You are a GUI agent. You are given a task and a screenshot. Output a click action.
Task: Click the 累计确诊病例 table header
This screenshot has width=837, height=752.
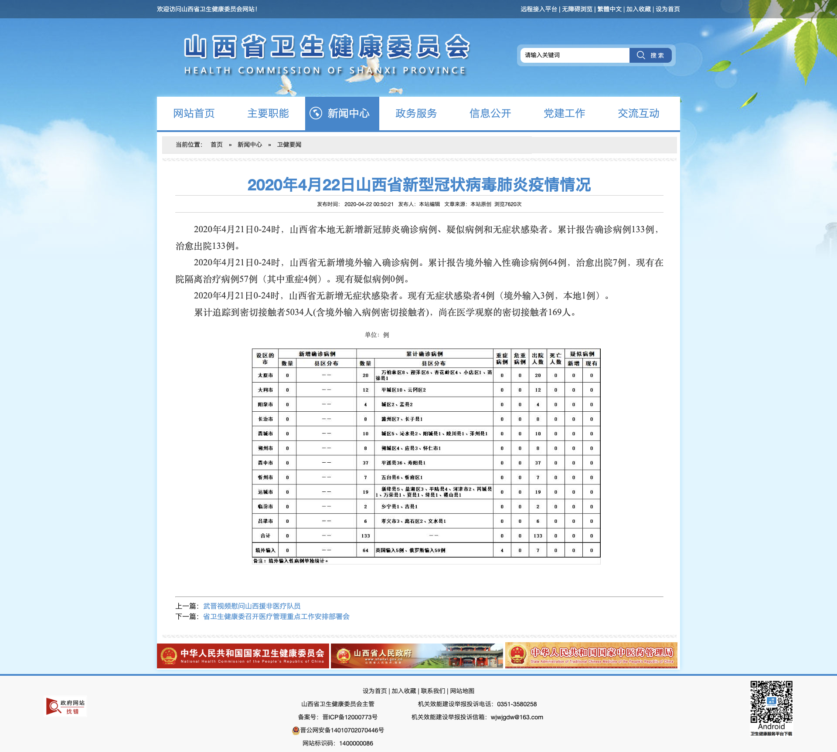point(425,354)
